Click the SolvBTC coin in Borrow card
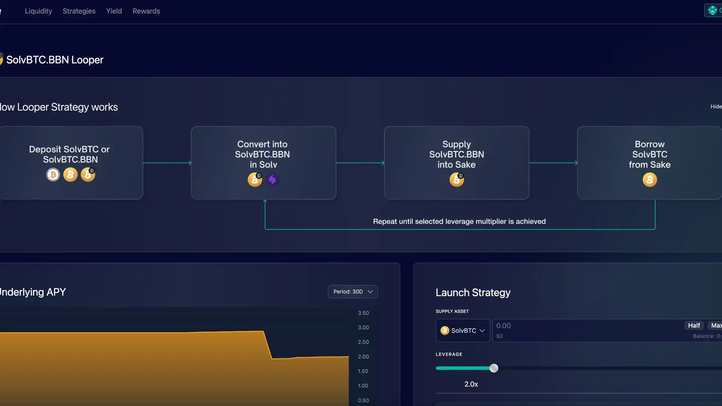Image resolution: width=722 pixels, height=406 pixels. [x=649, y=180]
